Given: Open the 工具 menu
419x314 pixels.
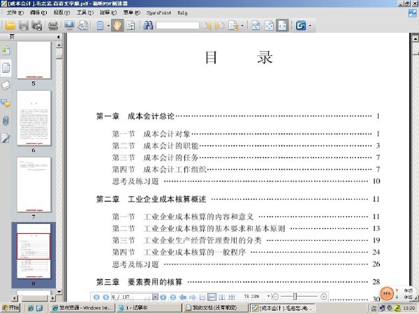Looking at the screenshot, I should pyautogui.click(x=85, y=13).
